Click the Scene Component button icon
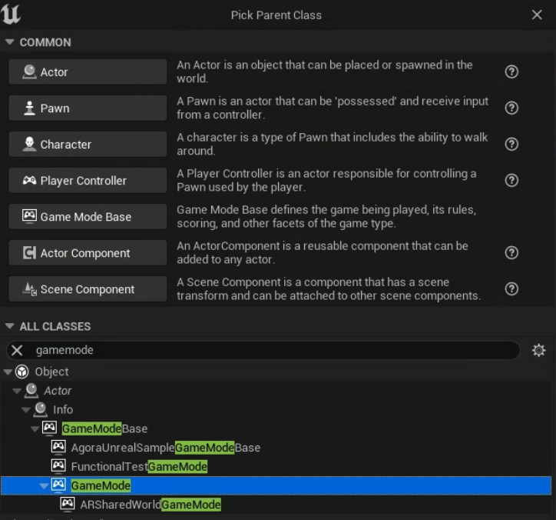The height and width of the screenshot is (520, 556). 29,288
